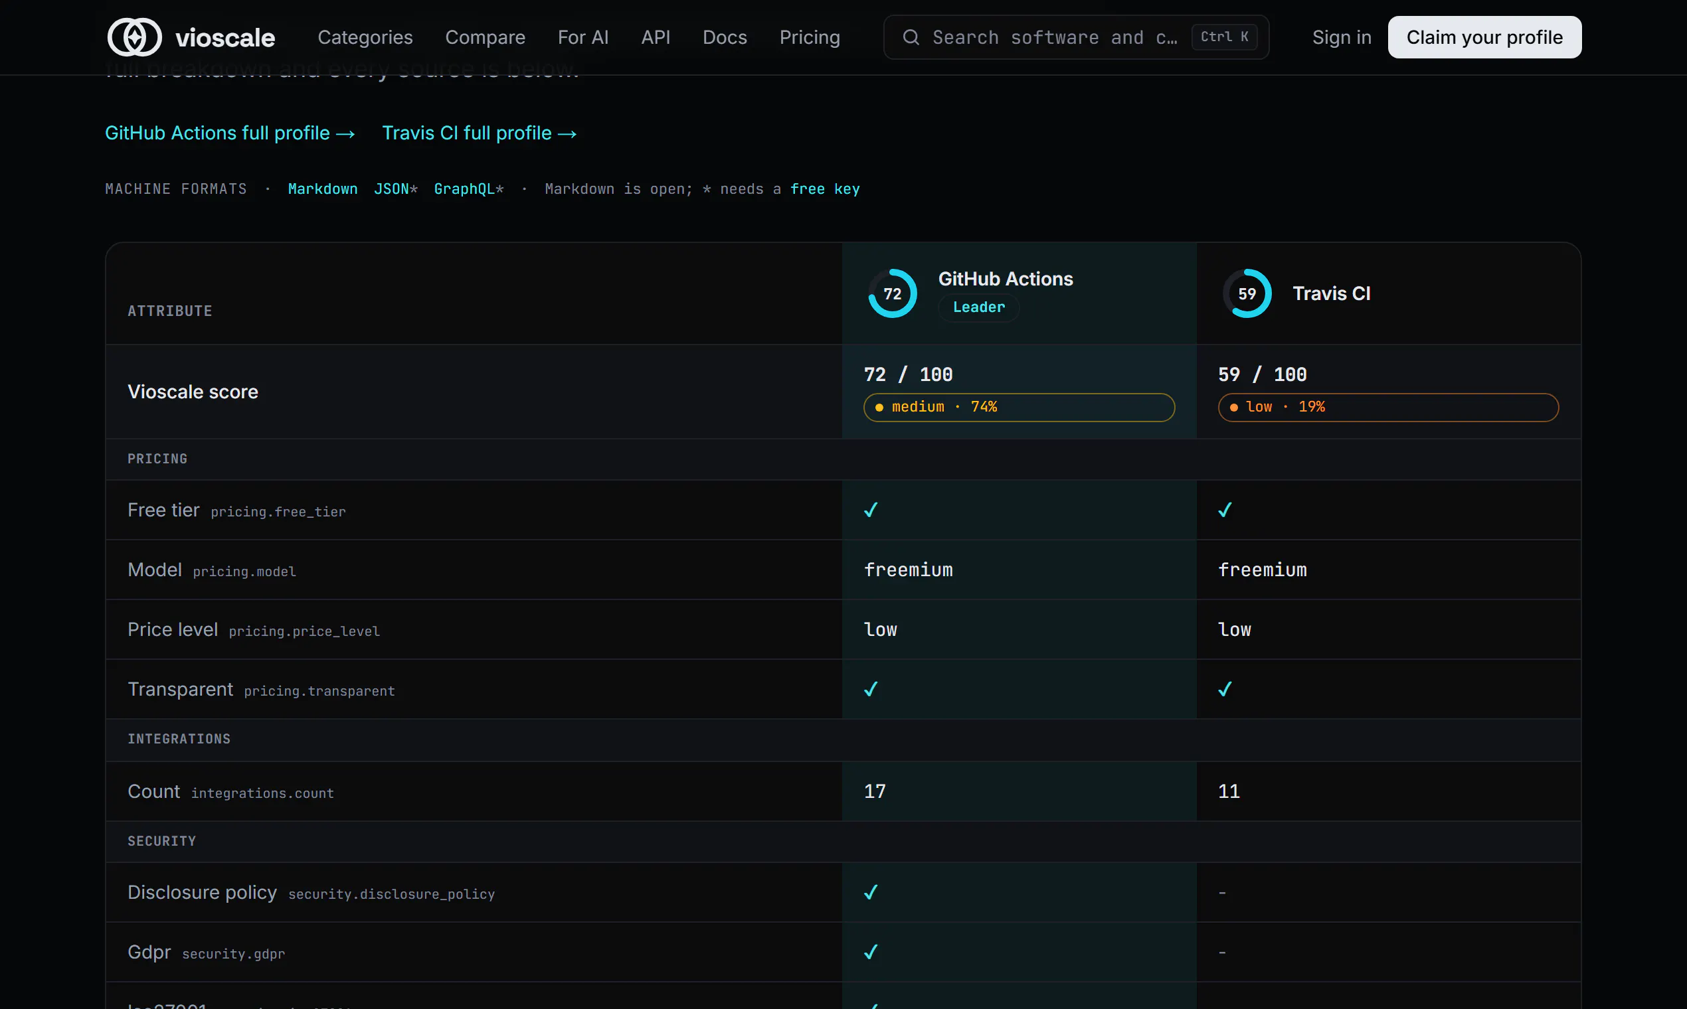Image resolution: width=1687 pixels, height=1009 pixels.
Task: Click Travis CI price level low value
Action: [1235, 629]
